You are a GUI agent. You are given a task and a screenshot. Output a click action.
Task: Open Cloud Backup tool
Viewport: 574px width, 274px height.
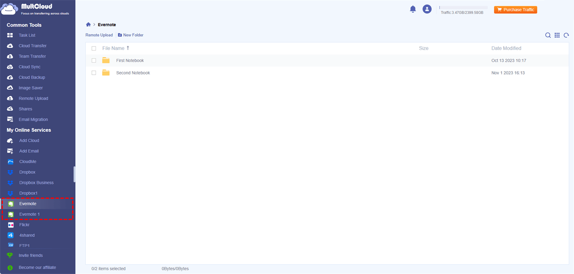[x=32, y=77]
